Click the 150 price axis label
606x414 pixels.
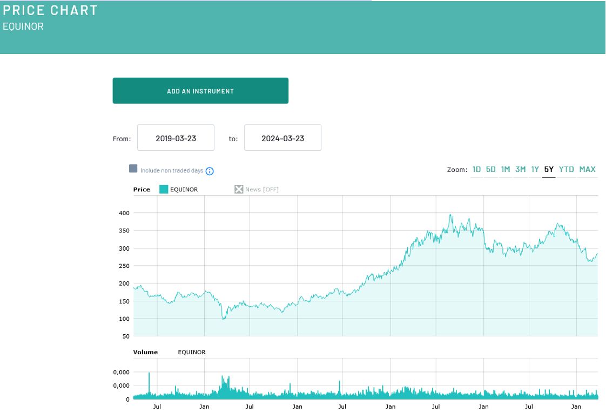[124, 301]
